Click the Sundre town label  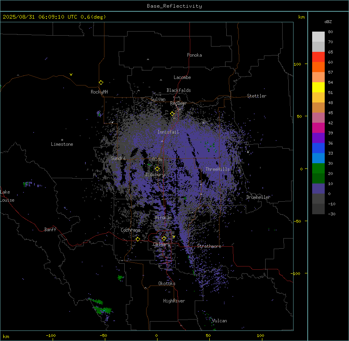tap(118, 158)
